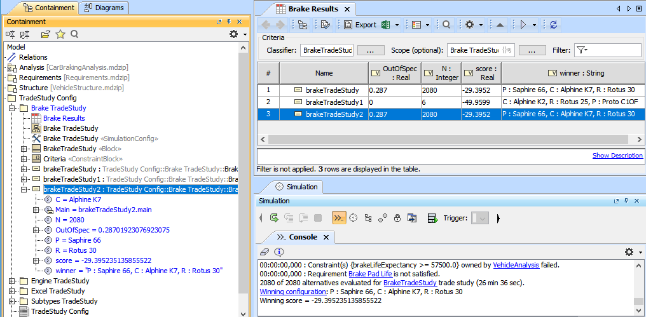Select the brakeTradeStudy1 table row
The width and height of the screenshot is (646, 317).
click(x=334, y=102)
